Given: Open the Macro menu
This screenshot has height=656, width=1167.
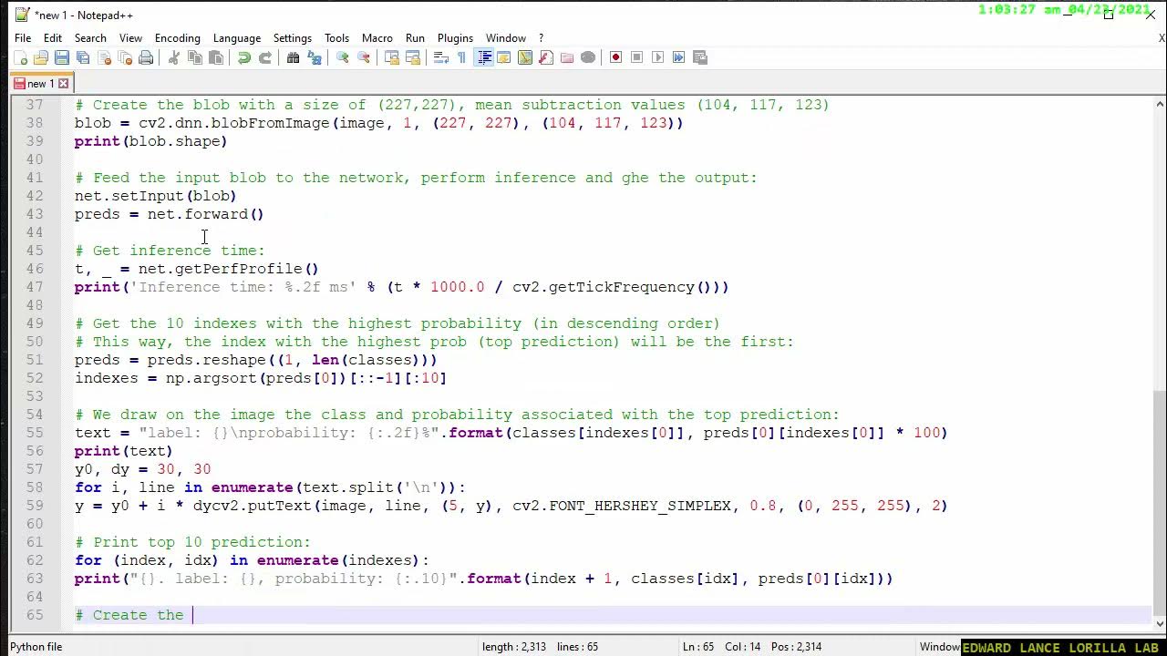Looking at the screenshot, I should pos(377,38).
